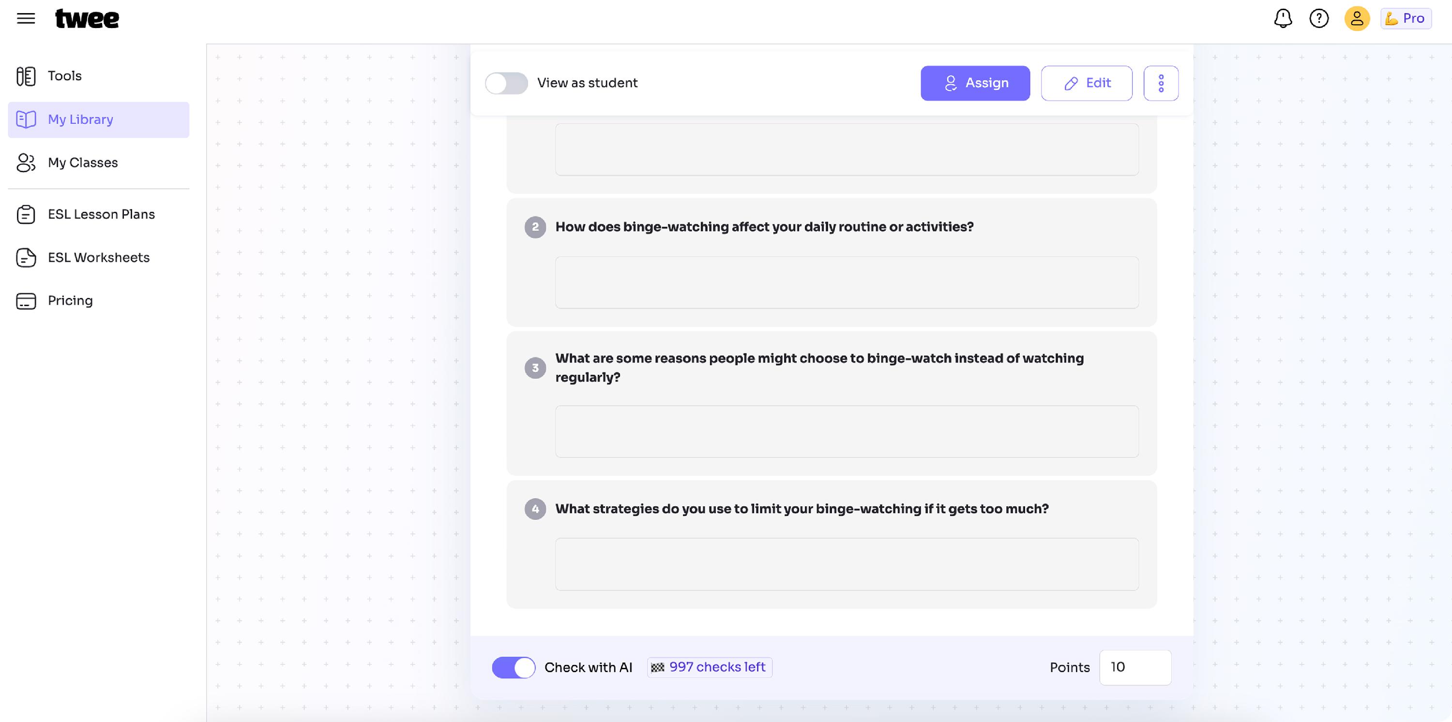Open the help question mark icon
Viewport: 1452px width, 722px height.
tap(1319, 18)
